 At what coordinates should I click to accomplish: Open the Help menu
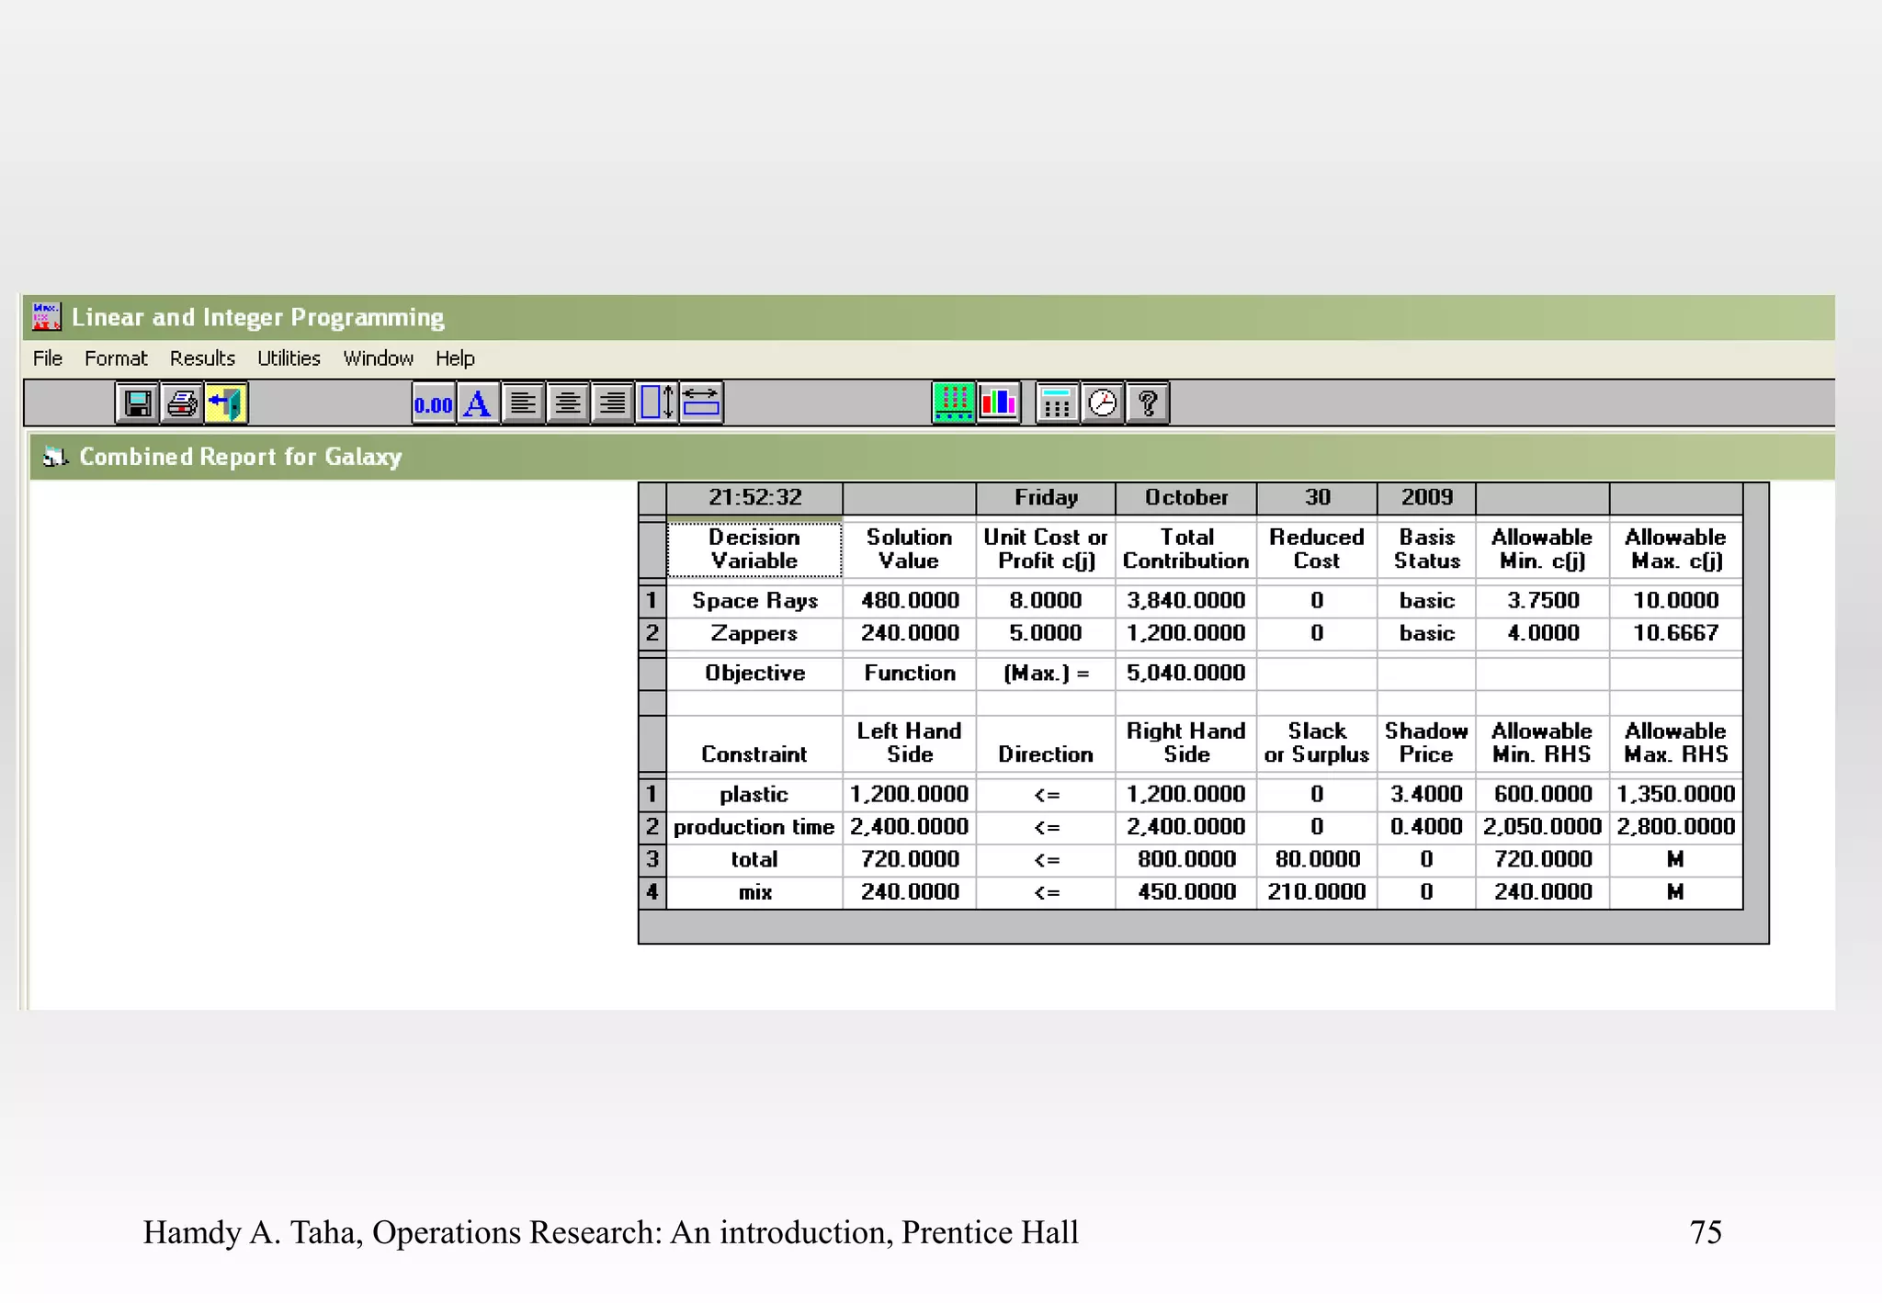(455, 358)
